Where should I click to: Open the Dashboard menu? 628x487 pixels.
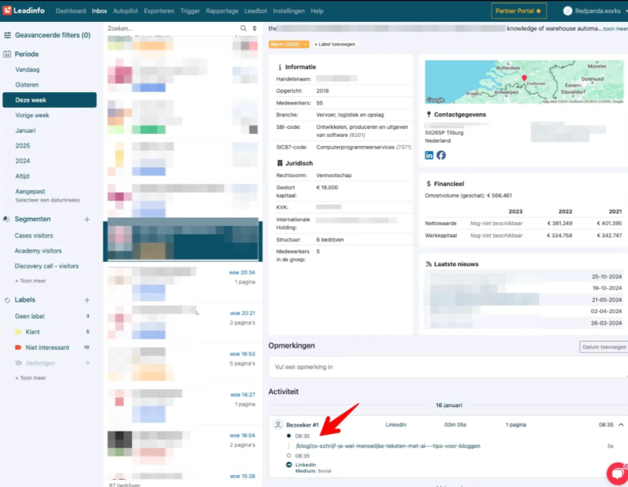(x=70, y=11)
